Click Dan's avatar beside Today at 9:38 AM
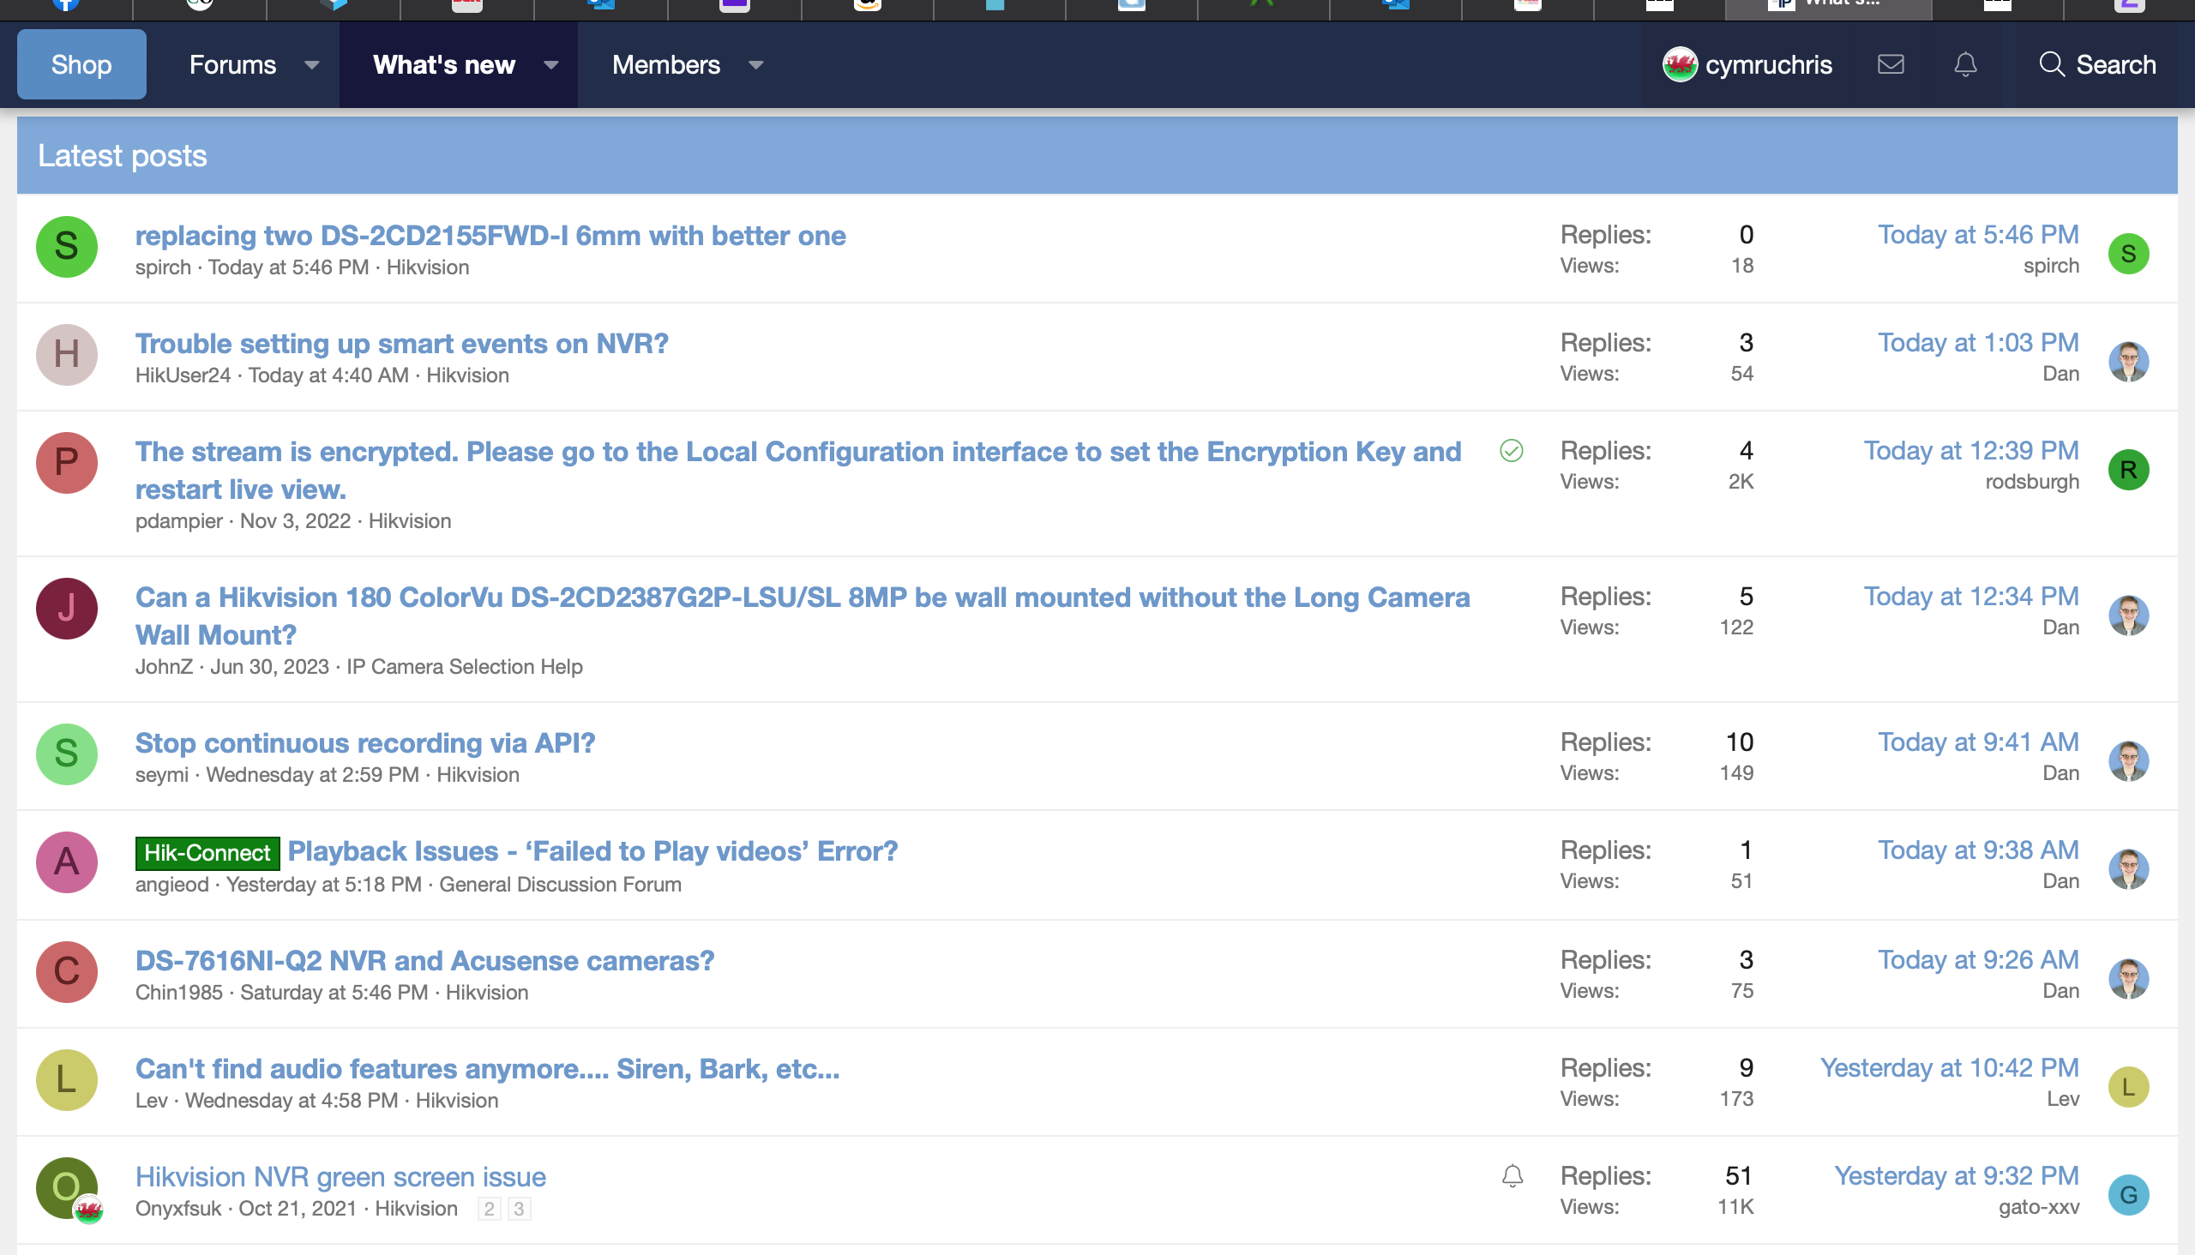Image resolution: width=2195 pixels, height=1255 pixels. [2129, 869]
